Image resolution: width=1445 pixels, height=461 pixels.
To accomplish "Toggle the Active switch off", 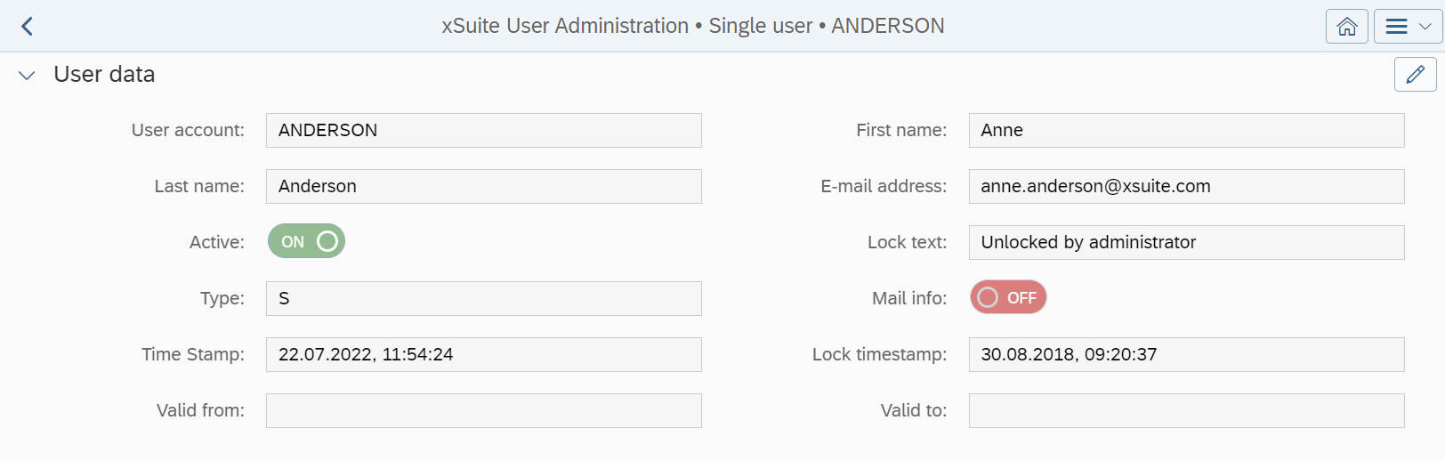I will [306, 241].
